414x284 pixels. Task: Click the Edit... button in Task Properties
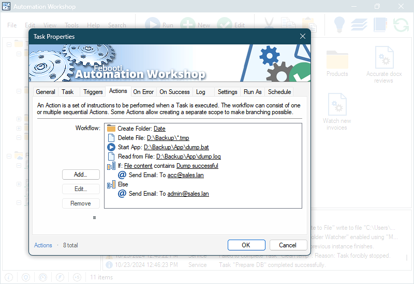click(81, 189)
